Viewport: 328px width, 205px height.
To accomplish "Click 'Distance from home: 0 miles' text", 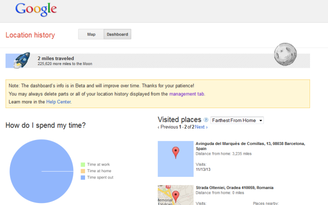I will tap(220, 193).
